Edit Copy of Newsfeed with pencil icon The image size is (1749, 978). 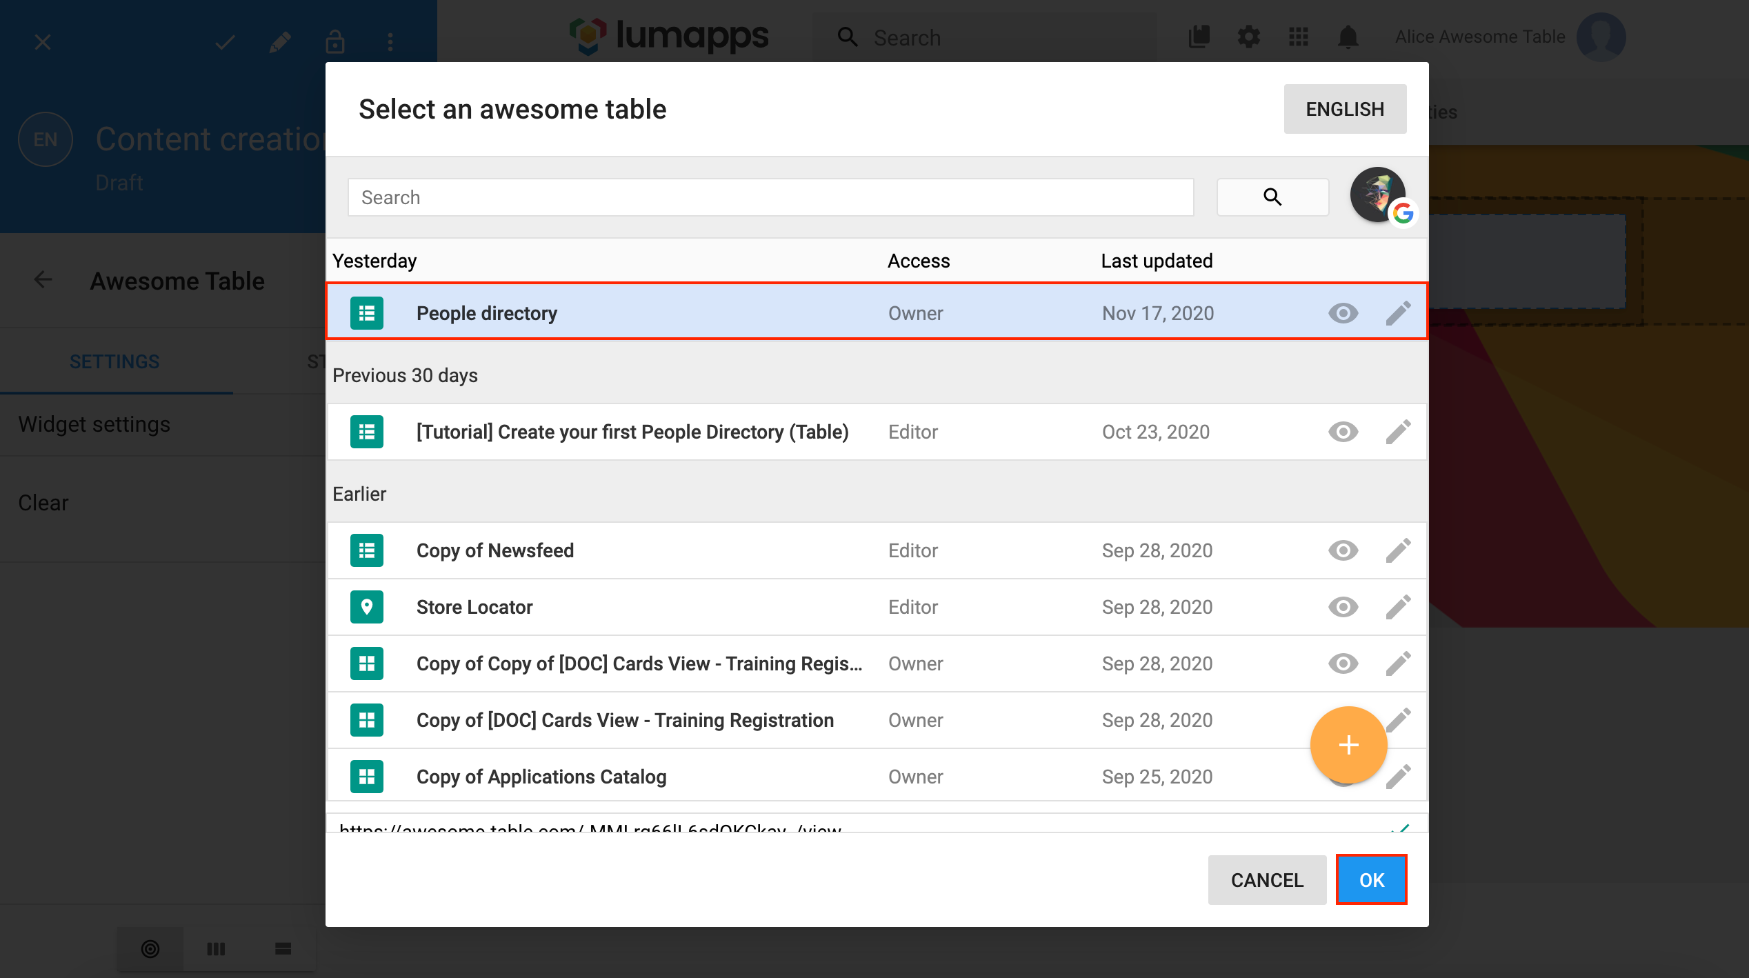[1398, 550]
